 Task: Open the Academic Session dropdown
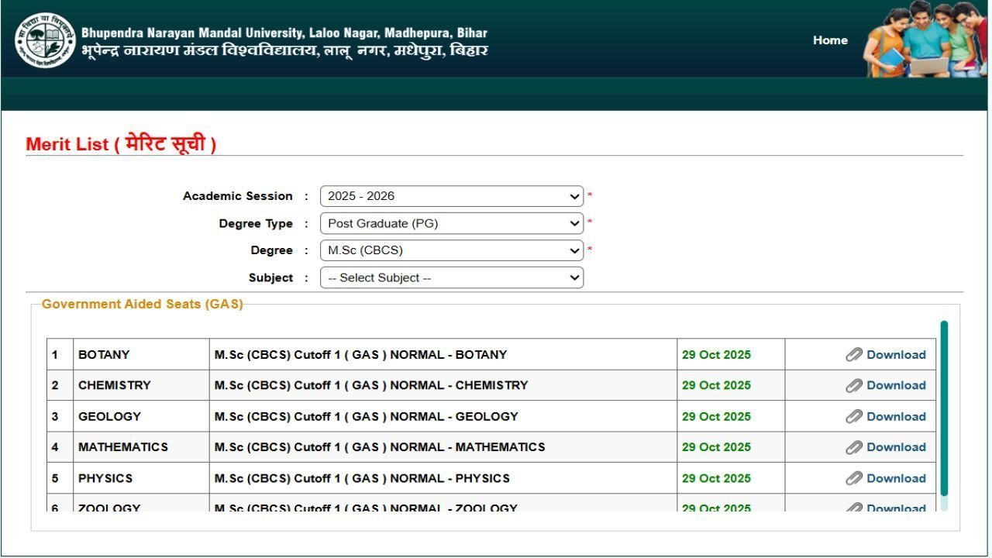click(x=452, y=196)
